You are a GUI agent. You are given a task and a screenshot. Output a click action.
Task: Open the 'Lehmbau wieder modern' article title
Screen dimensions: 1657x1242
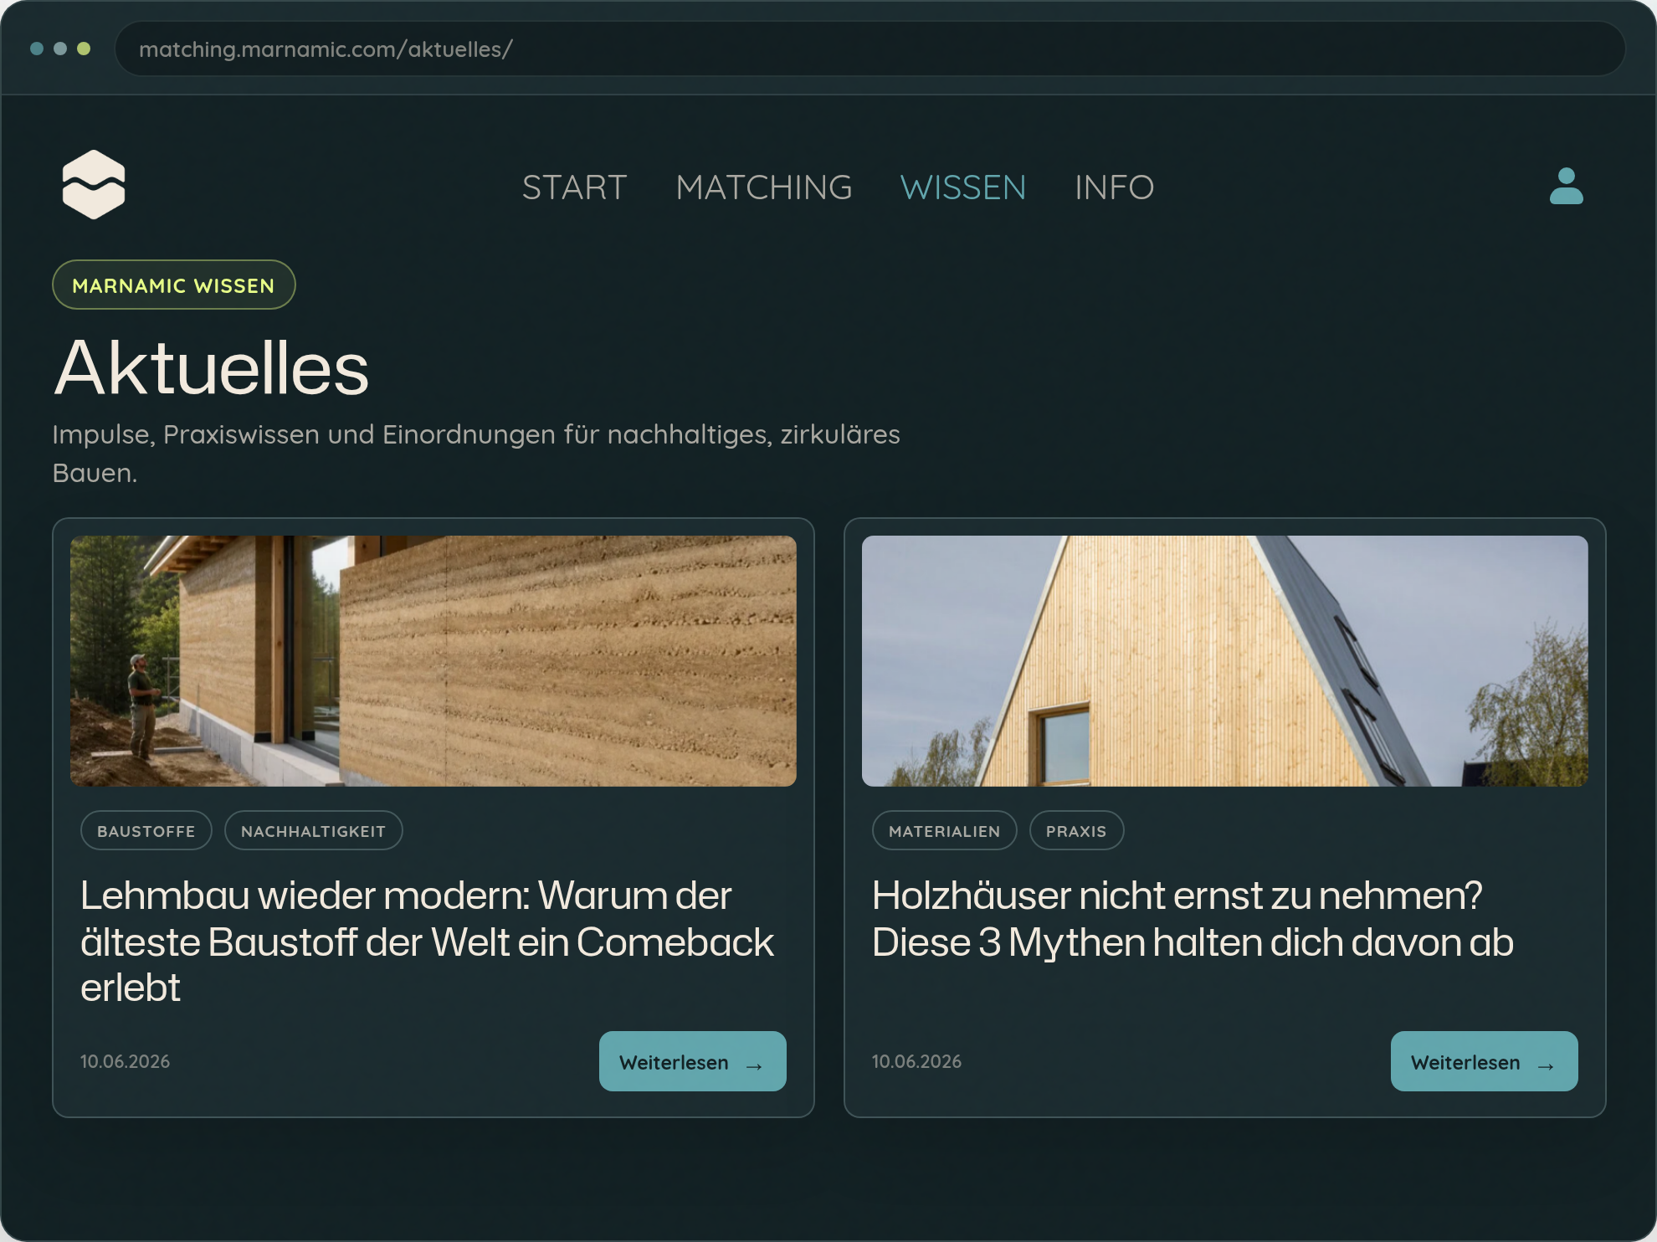[428, 942]
